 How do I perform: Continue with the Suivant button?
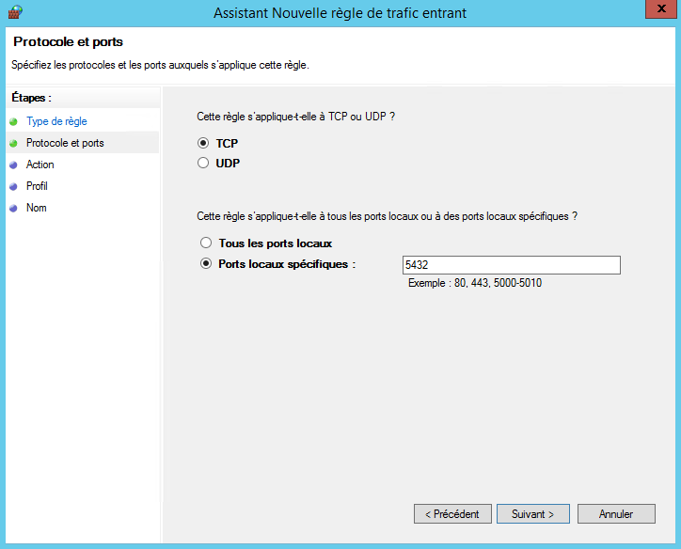point(532,514)
